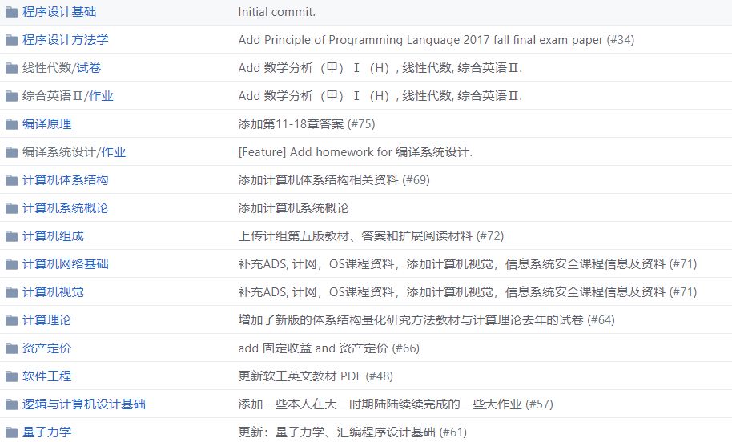Image resolution: width=732 pixels, height=442 pixels.
Task: Open the 计算机网络基础 folder link
Action: pos(65,264)
